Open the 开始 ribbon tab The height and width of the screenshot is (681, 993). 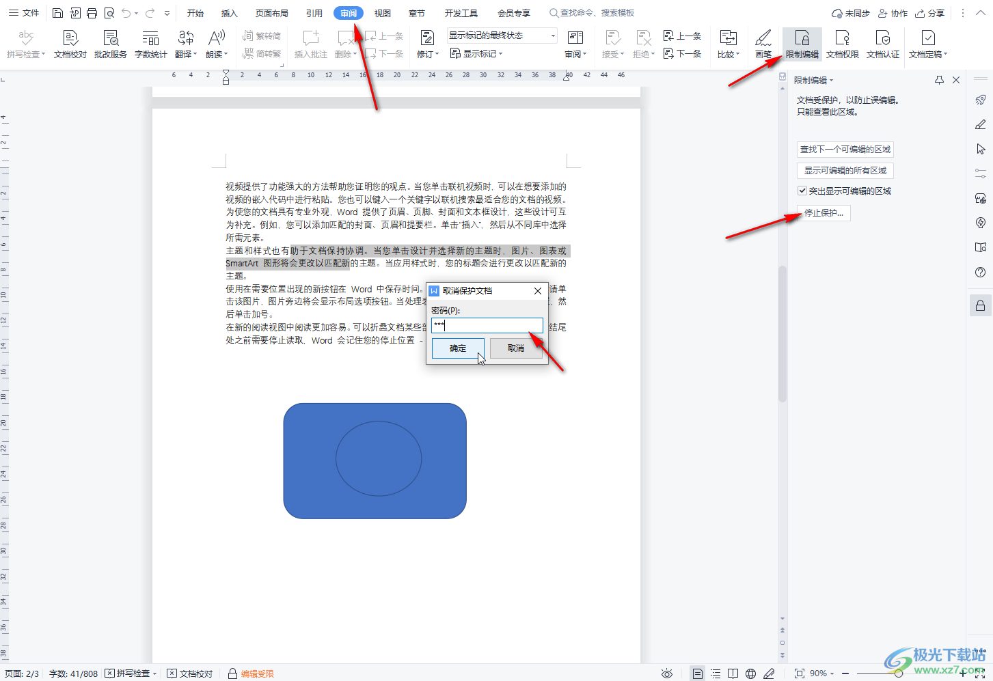pyautogui.click(x=195, y=13)
